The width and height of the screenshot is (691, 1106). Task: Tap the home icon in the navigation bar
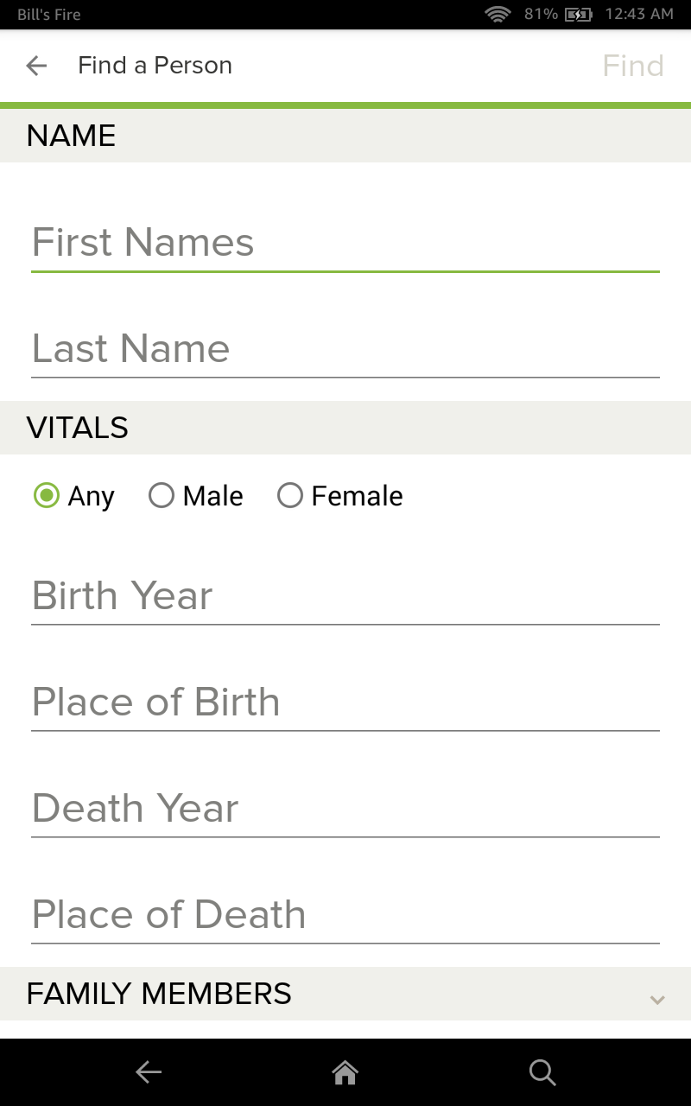345,1071
